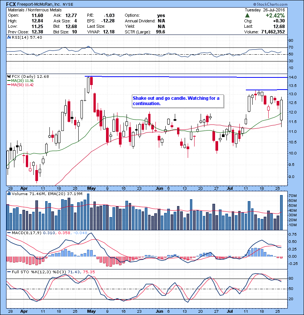
Task: Click the Prev Close value 12.38
Action: [37, 32]
